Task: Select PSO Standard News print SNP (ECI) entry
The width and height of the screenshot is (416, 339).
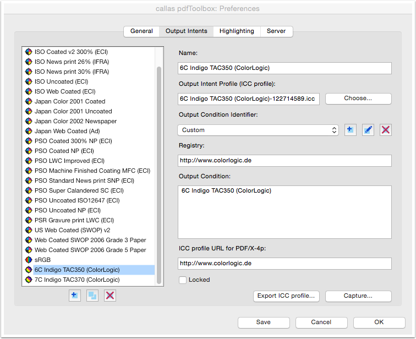Action: point(90,181)
